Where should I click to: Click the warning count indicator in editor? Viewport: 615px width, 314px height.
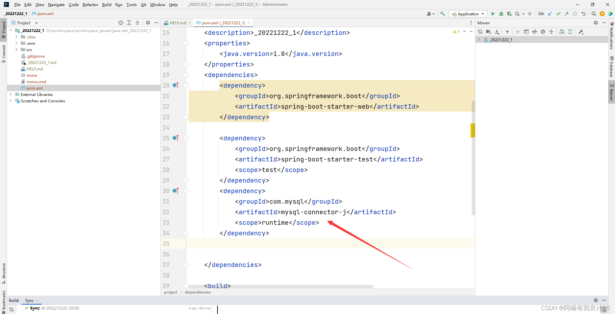[x=456, y=31]
